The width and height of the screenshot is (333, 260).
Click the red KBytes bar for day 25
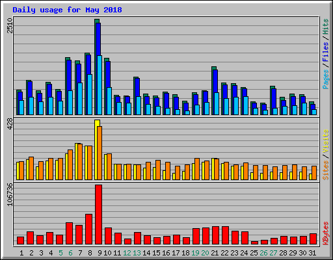pyautogui.click(x=254, y=242)
